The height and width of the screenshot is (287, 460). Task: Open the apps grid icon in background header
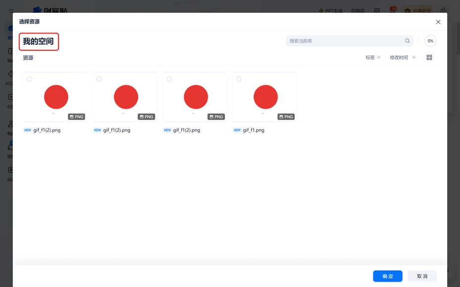377,10
